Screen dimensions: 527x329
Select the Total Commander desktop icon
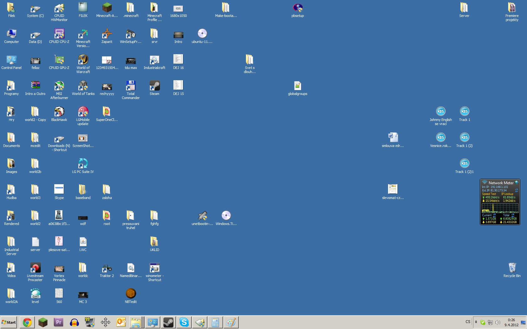[130, 86]
